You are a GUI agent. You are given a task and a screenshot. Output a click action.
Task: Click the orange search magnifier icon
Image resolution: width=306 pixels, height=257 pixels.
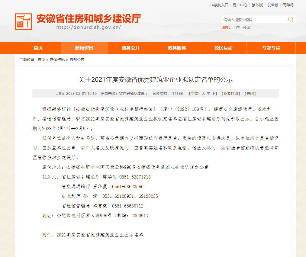click(x=291, y=20)
